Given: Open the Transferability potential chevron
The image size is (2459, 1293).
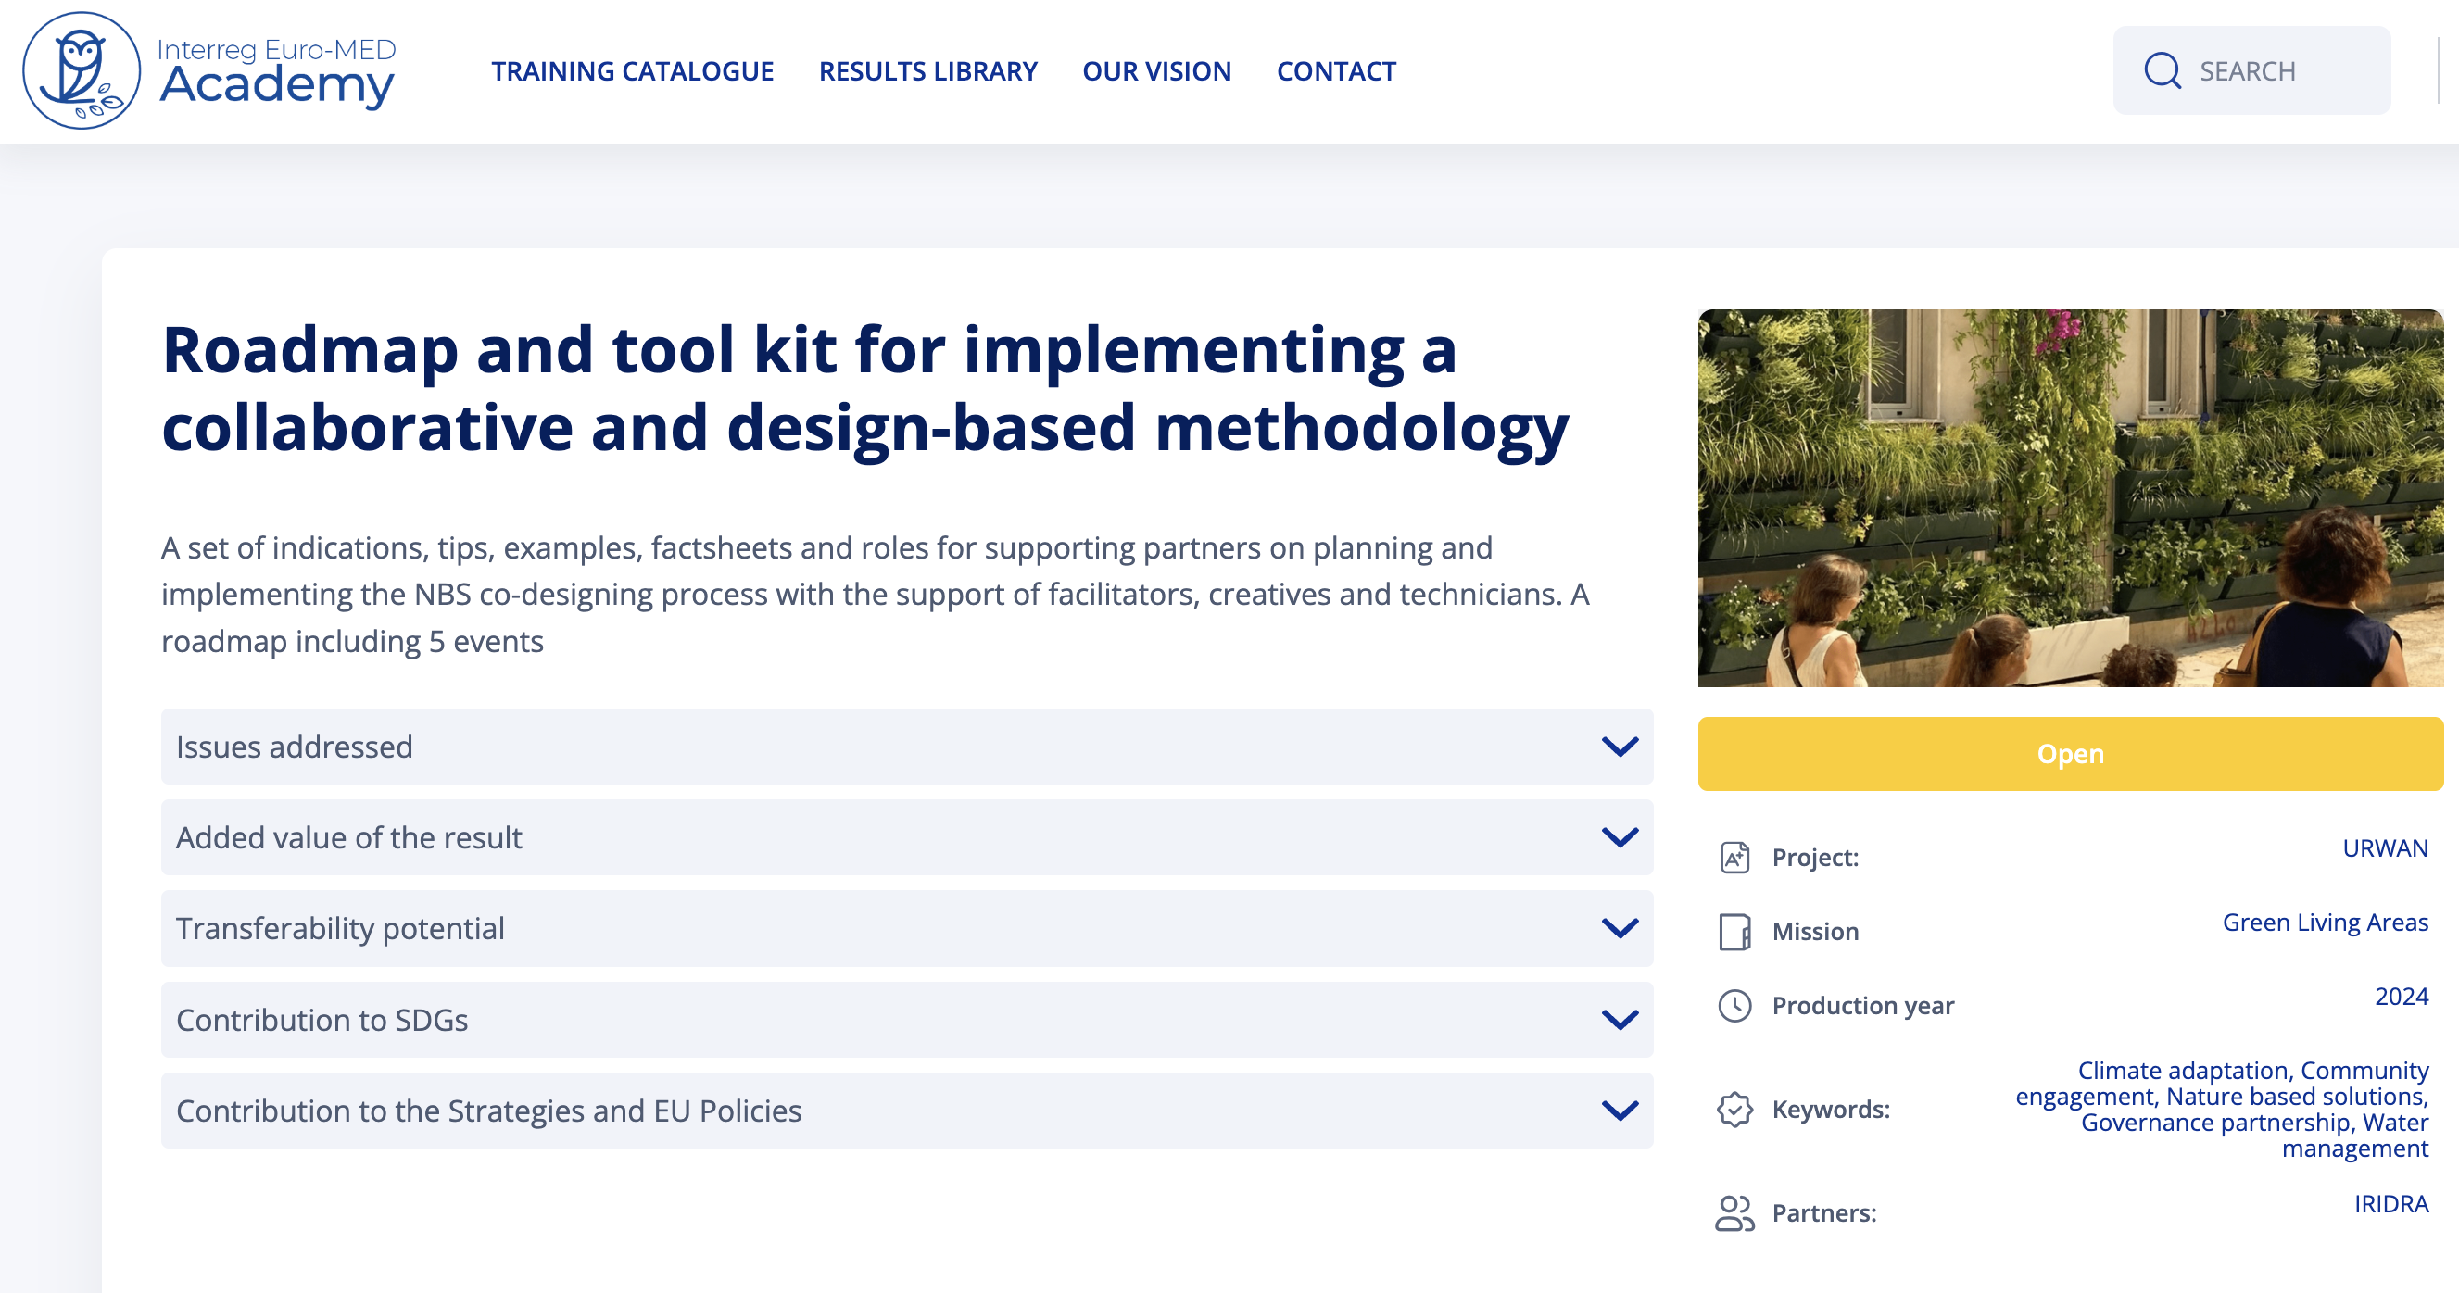Looking at the screenshot, I should [1619, 927].
